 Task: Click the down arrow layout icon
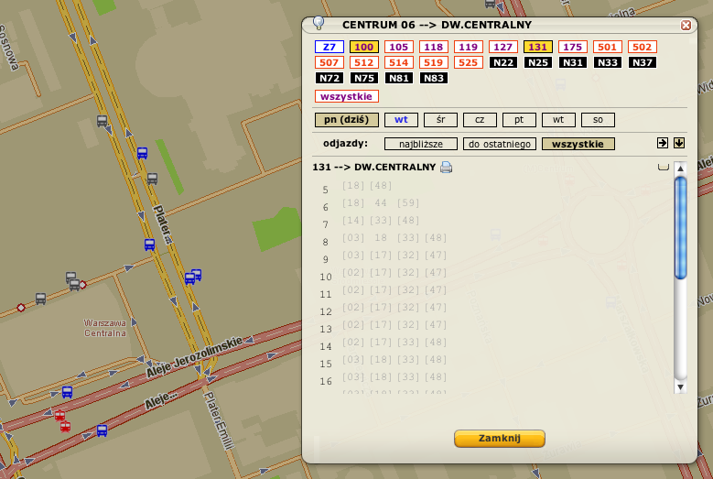tap(679, 143)
